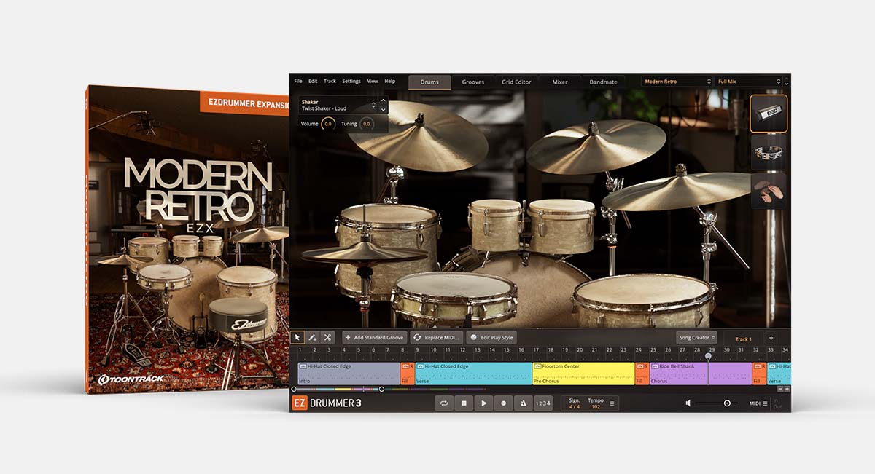Stop playback with the stop button

pyautogui.click(x=464, y=403)
